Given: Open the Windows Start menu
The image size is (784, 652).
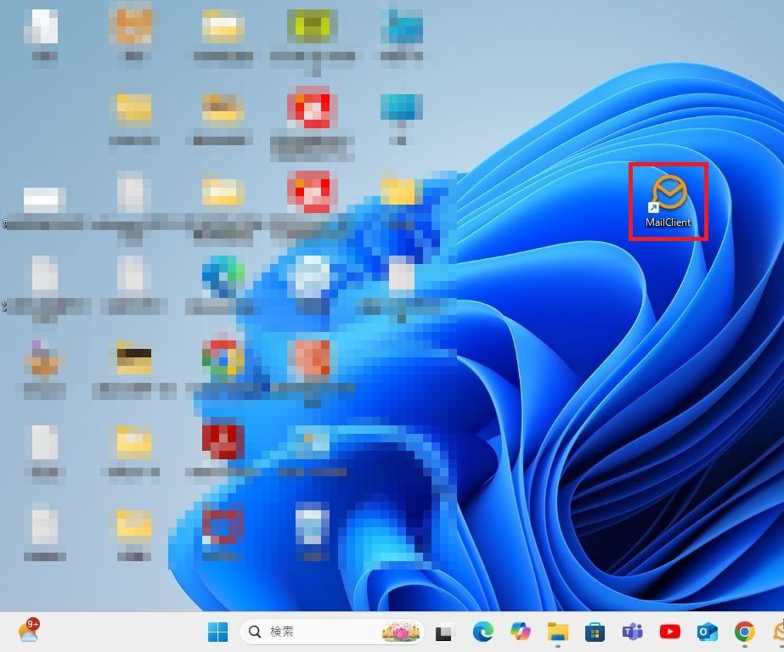Looking at the screenshot, I should [218, 632].
